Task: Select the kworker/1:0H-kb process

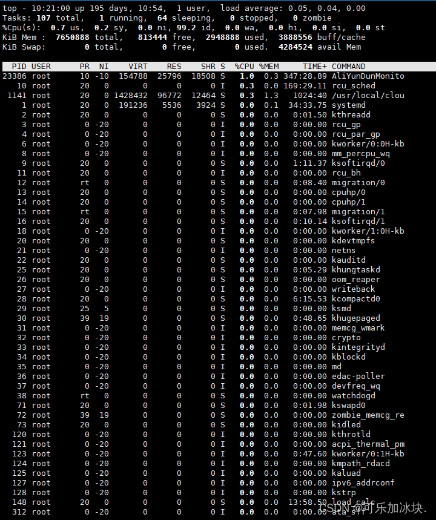Action: [x=368, y=231]
